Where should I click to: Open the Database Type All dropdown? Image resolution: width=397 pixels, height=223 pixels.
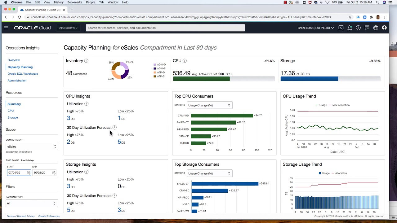[32, 203]
